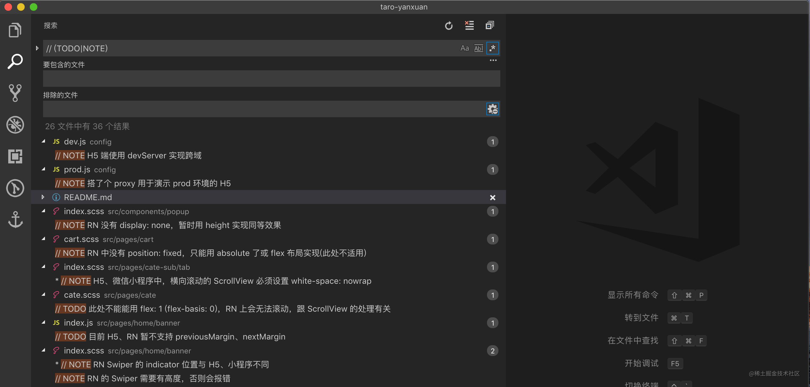Open match 'RN 的 Swiper 需要有高度'
The height and width of the screenshot is (387, 810).
pos(142,378)
